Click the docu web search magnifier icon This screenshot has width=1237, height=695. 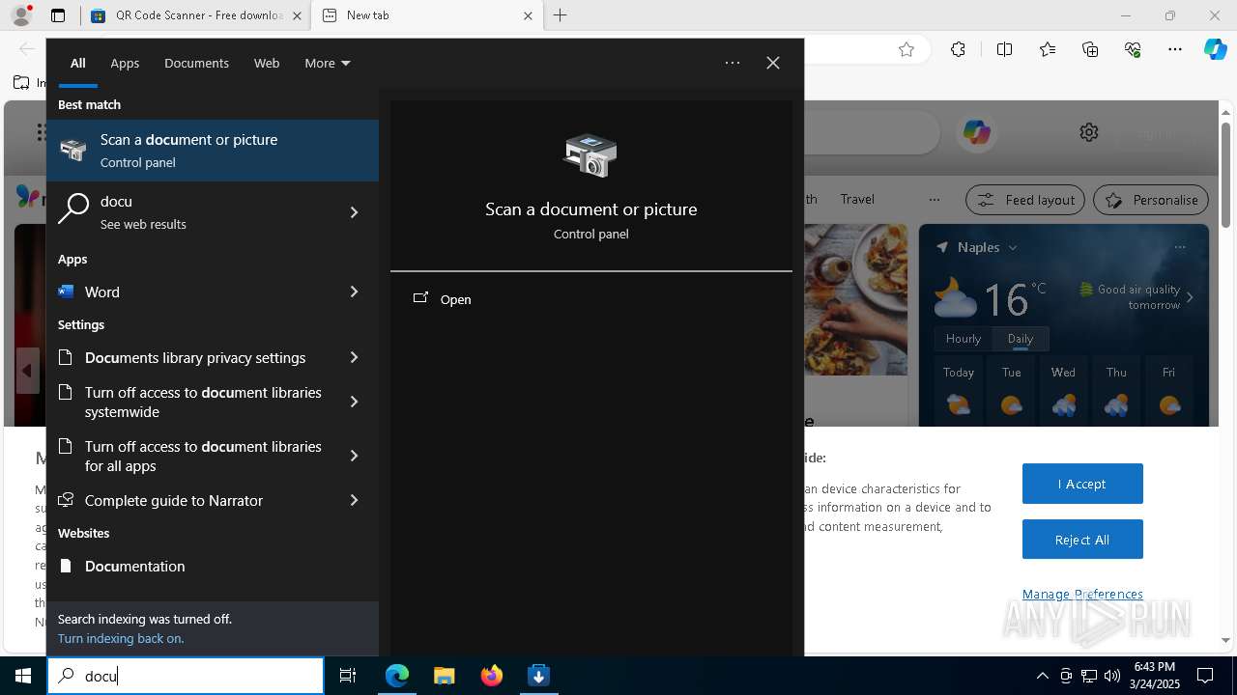73,208
